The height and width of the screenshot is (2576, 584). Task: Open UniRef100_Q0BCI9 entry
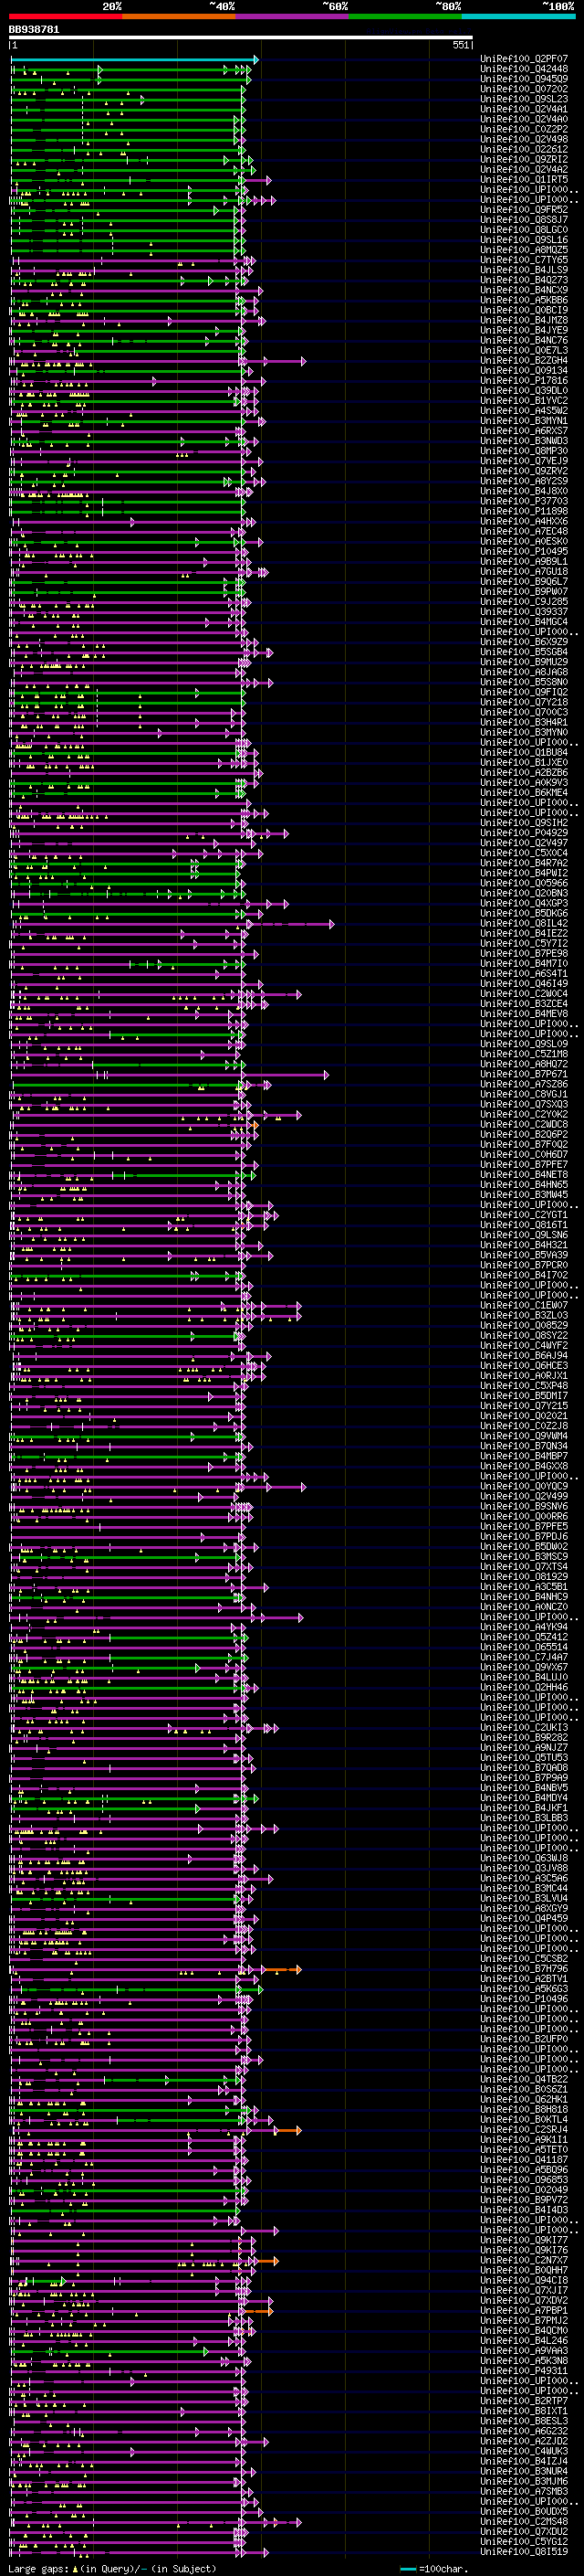coord(524,310)
